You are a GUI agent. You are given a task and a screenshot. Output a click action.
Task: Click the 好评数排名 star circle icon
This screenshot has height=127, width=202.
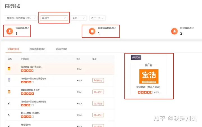(x=175, y=31)
